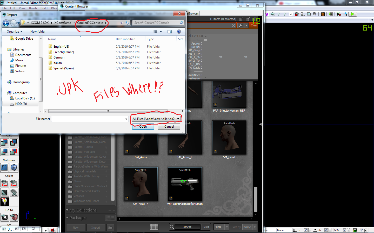This screenshot has height=233, width=374.
Task: Open the thumbnail size 128 dropdown
Action: tap(227, 227)
